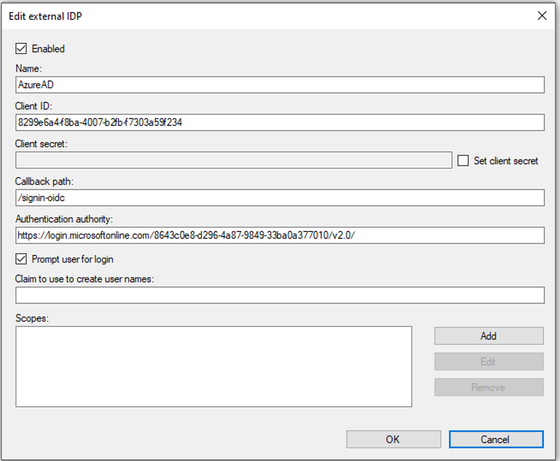Close the Edit external IDP dialog
560x461 pixels.
[542, 15]
